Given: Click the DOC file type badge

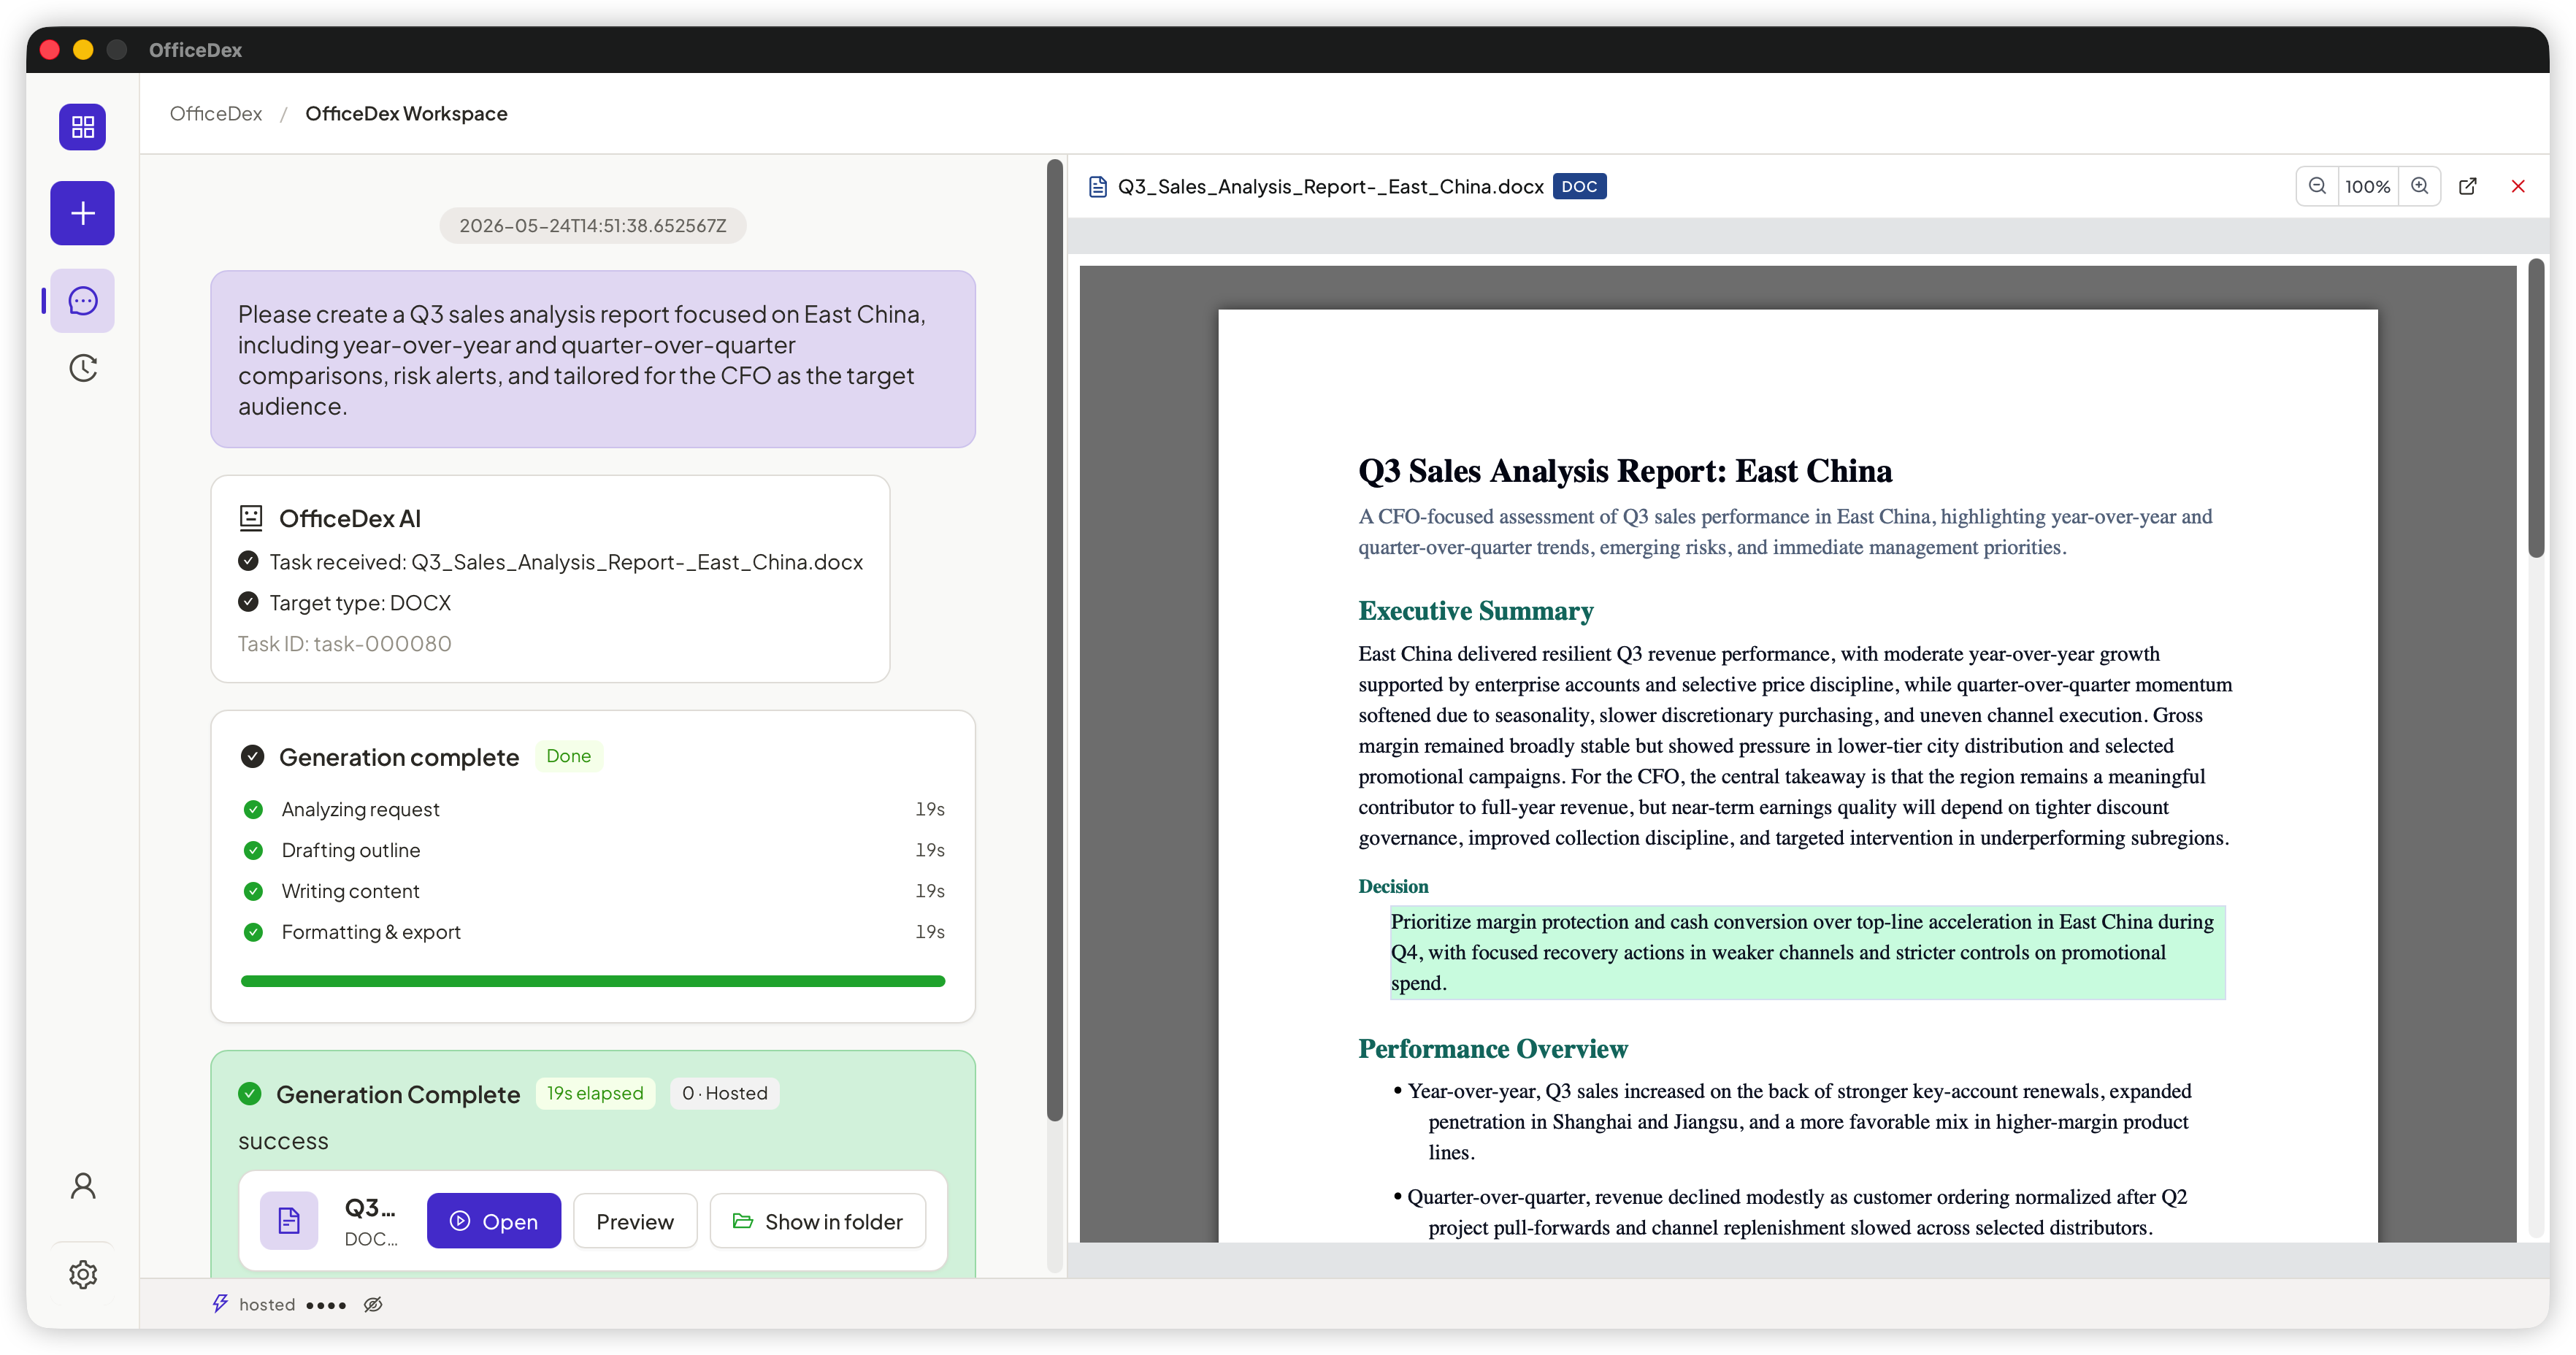Looking at the screenshot, I should click(x=1579, y=186).
